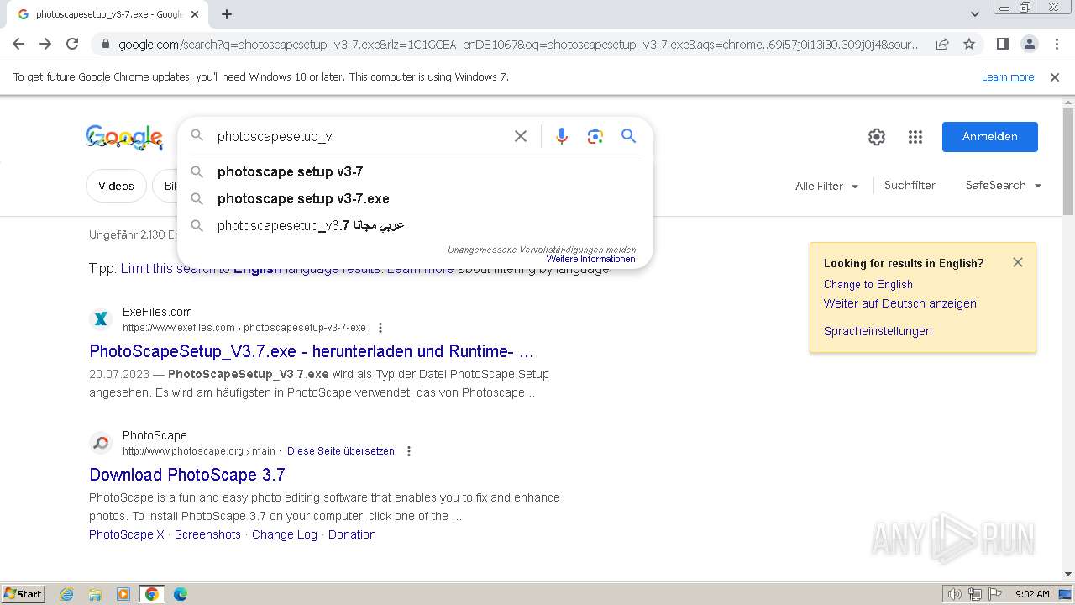Screen dimensions: 1075x605
Task: Expand the Alle Filter dropdown
Action: coord(826,186)
